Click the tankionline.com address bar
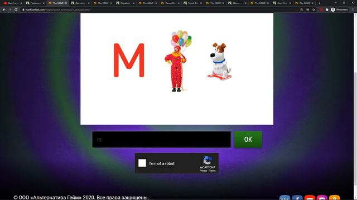 click(160, 10)
